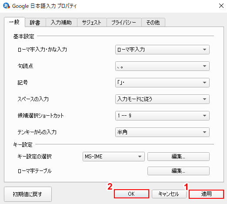Open the MS-IME key setting dropdown
The height and width of the screenshot is (204, 227).
[113, 157]
